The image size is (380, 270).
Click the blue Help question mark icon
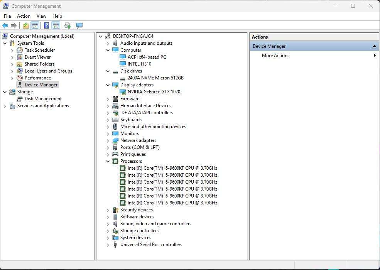pos(46,26)
